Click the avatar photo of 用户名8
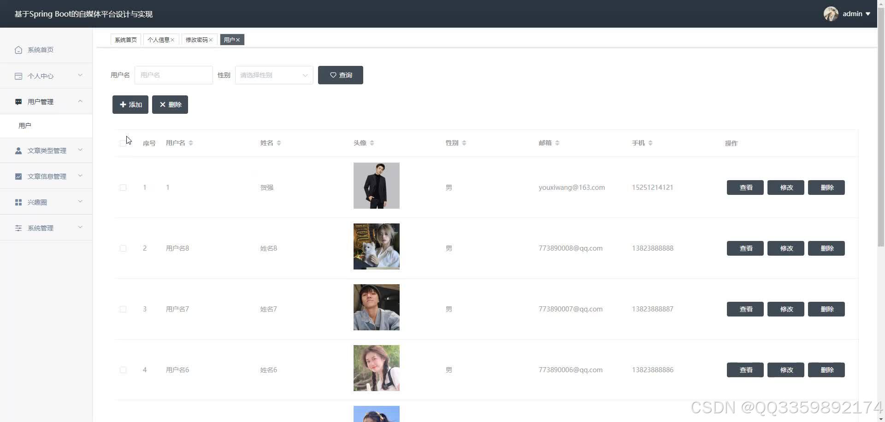Image resolution: width=885 pixels, height=422 pixels. pos(377,246)
